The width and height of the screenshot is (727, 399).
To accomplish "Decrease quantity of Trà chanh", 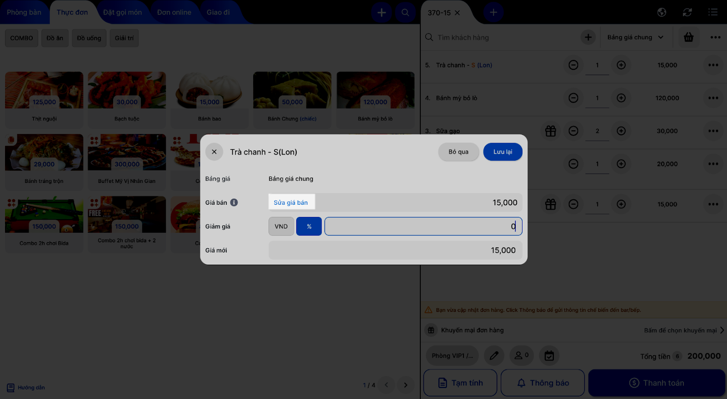I will tap(573, 65).
